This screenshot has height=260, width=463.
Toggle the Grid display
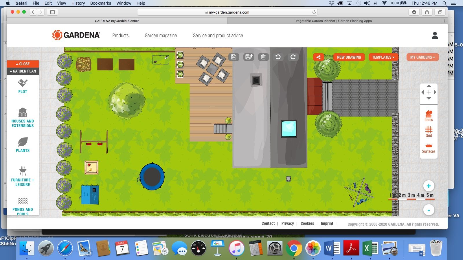coord(429,131)
